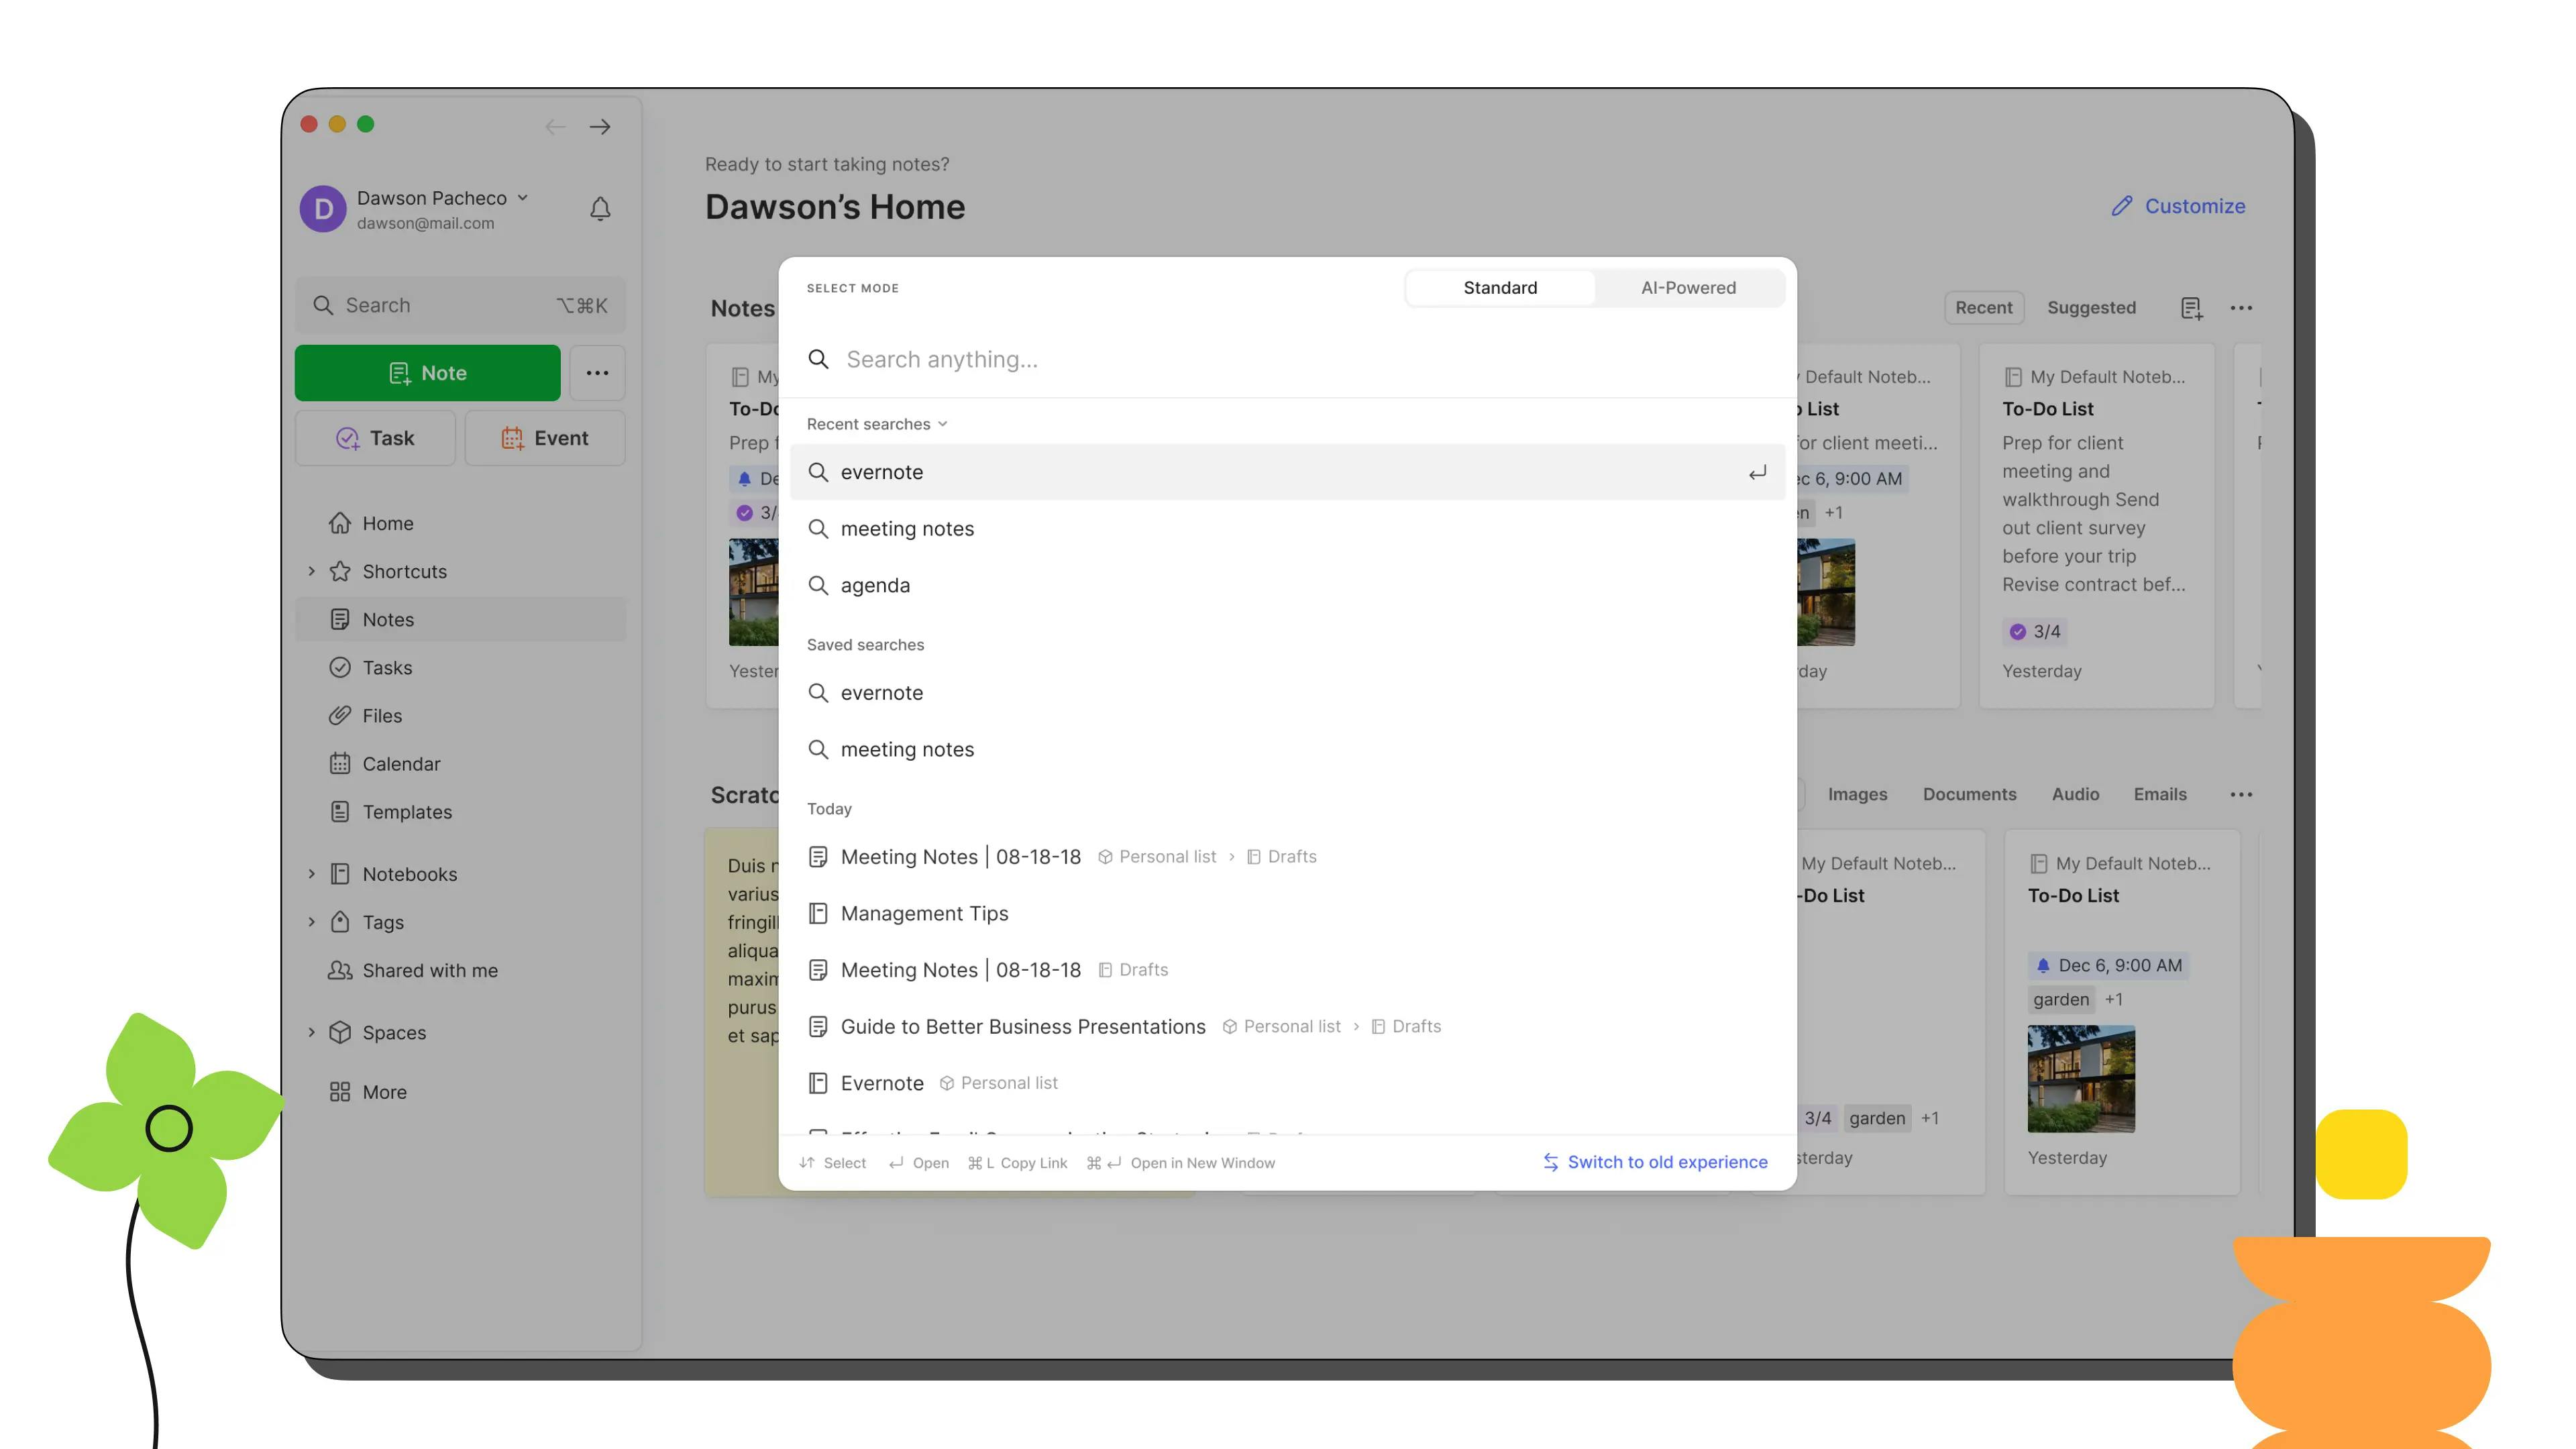Select Standard search mode
Image resolution: width=2576 pixels, height=1449 pixels.
coord(1500,288)
